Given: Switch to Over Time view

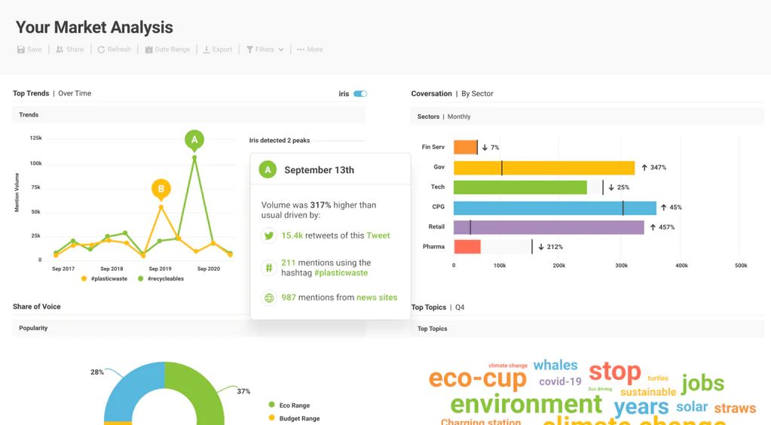Looking at the screenshot, I should (75, 93).
